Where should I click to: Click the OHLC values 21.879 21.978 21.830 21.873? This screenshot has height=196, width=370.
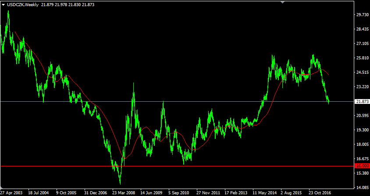[68, 5]
